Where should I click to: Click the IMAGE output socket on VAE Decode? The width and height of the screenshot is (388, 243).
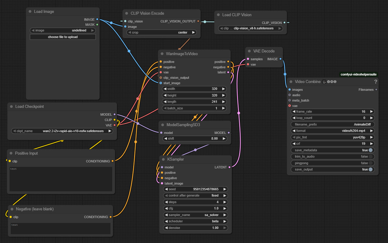[281, 59]
